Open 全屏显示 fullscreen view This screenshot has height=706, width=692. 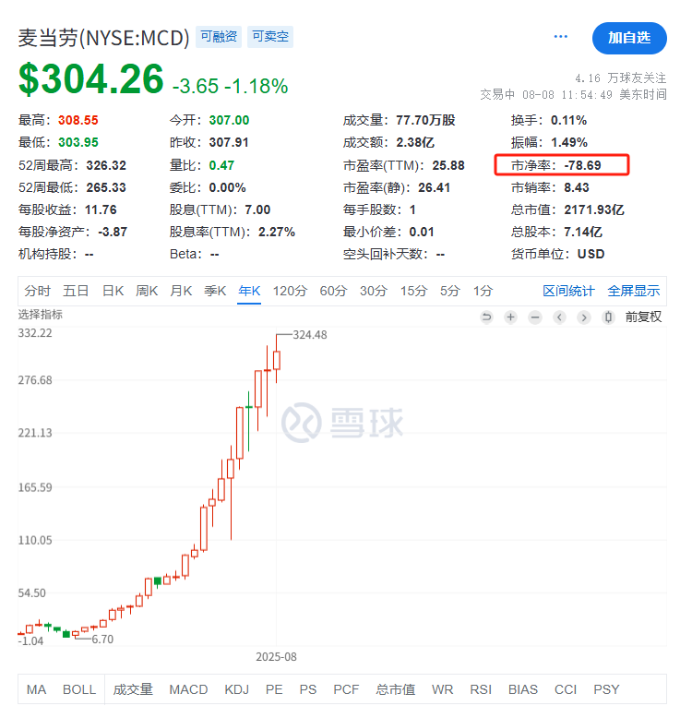click(x=633, y=291)
